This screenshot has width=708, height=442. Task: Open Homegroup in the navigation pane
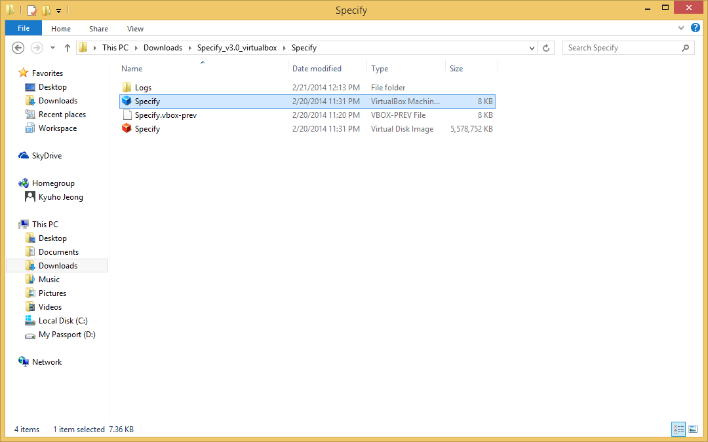53,183
